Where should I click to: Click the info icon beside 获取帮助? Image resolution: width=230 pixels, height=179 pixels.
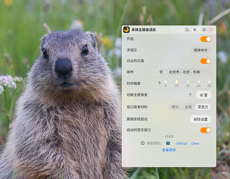[x=143, y=143]
